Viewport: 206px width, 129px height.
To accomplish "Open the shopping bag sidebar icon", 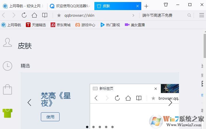I will coord(7,90).
